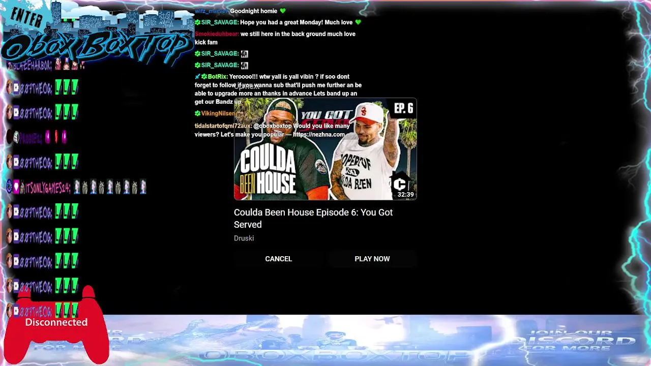Select the wifz_marvel Goodnight homie message
Image resolution: width=651 pixels, height=366 pixels.
click(240, 11)
